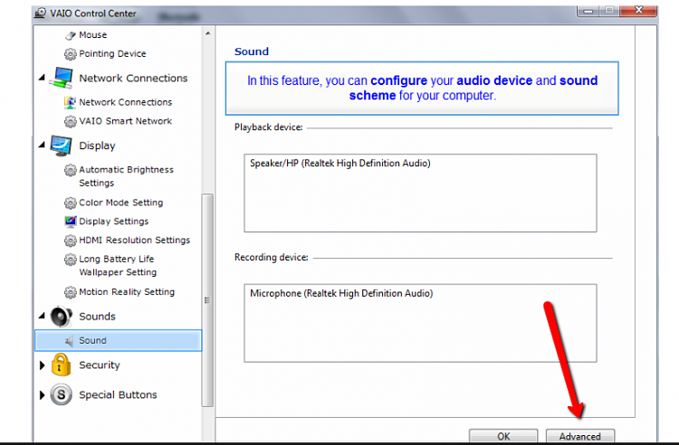Viewport: 679px width, 445px height.
Task: Expand the Security category
Action: (x=42, y=365)
